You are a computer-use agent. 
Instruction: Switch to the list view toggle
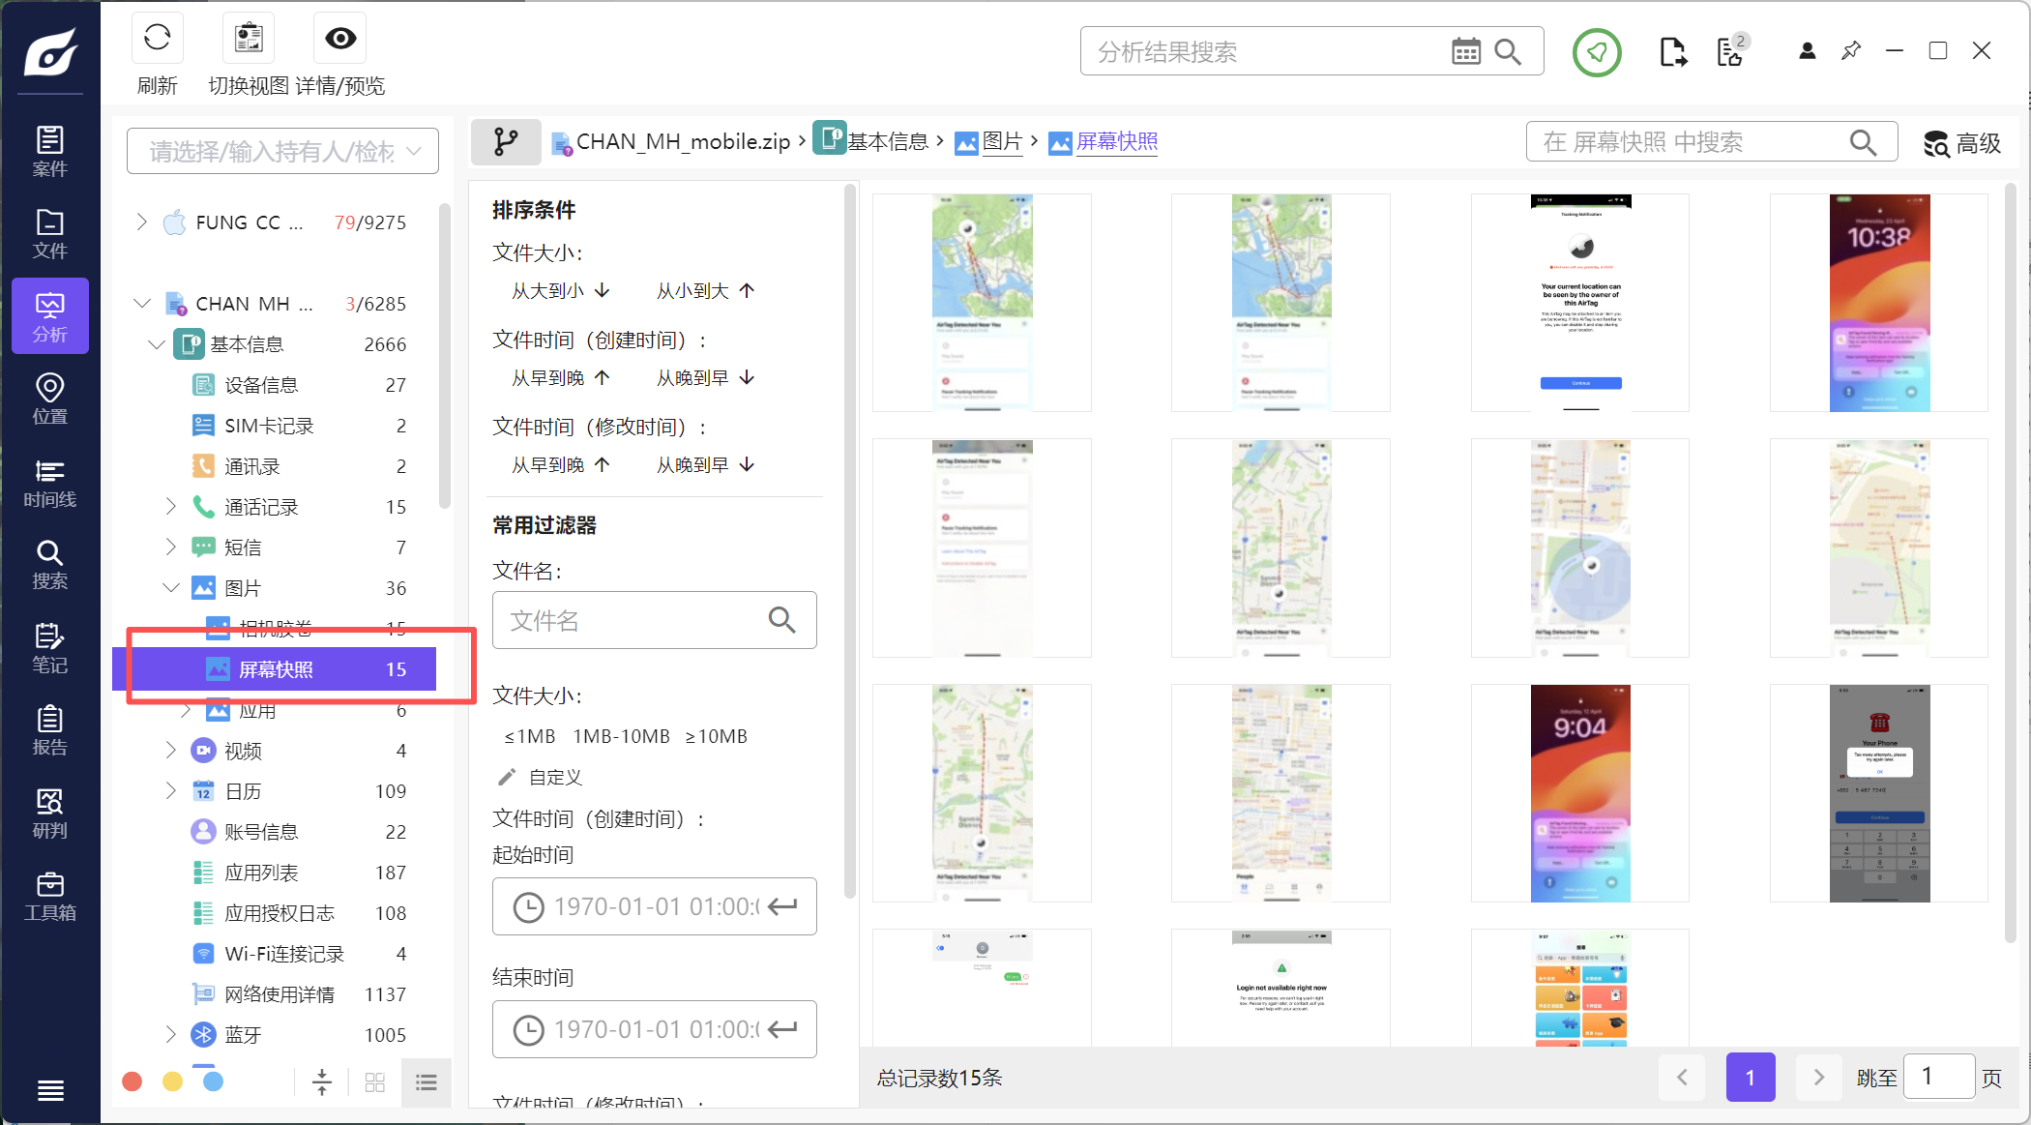(x=426, y=1081)
